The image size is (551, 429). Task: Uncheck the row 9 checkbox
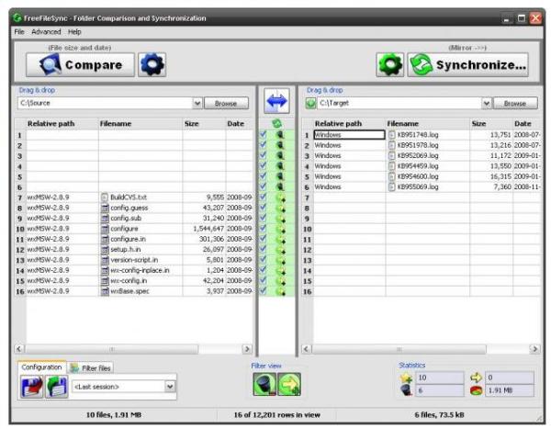(263, 218)
